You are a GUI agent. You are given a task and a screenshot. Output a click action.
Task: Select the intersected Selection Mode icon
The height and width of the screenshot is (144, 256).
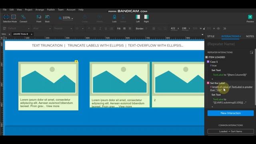tap(6, 17)
